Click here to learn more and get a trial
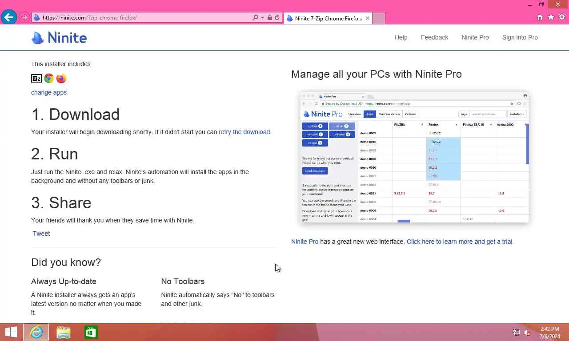Screen dimensions: 569x341 pos(460,242)
